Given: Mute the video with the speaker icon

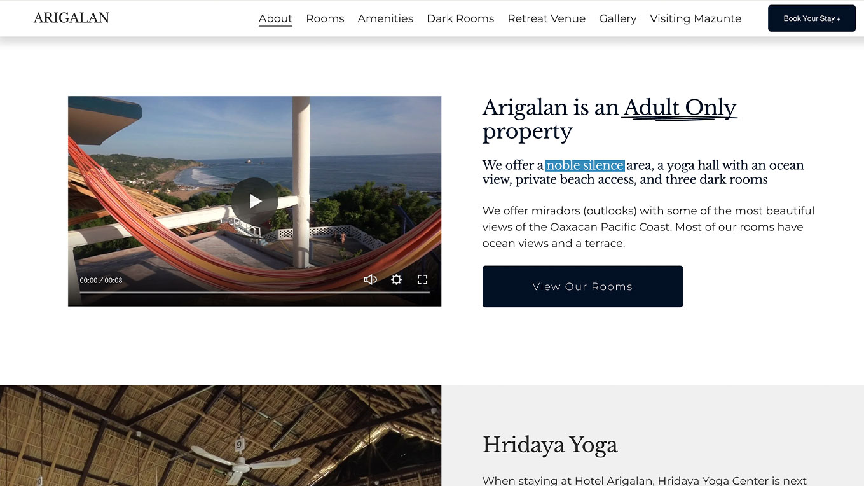Looking at the screenshot, I should click(370, 279).
